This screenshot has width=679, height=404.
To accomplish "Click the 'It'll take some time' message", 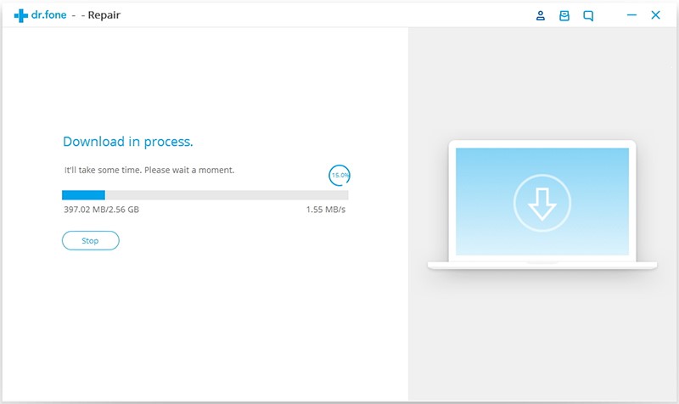I will click(x=149, y=171).
